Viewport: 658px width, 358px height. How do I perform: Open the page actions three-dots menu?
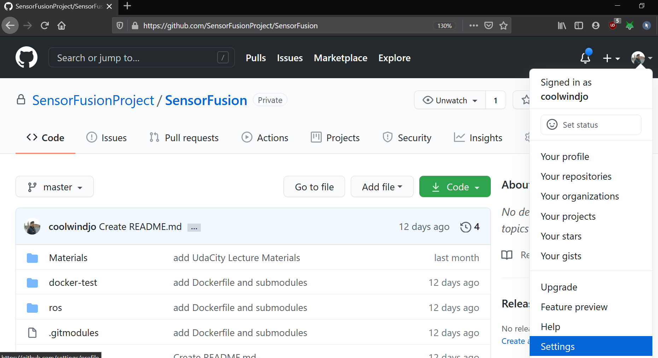pos(473,25)
